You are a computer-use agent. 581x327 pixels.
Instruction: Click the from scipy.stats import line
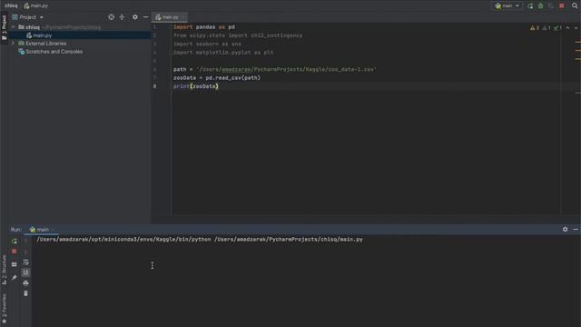tap(238, 35)
